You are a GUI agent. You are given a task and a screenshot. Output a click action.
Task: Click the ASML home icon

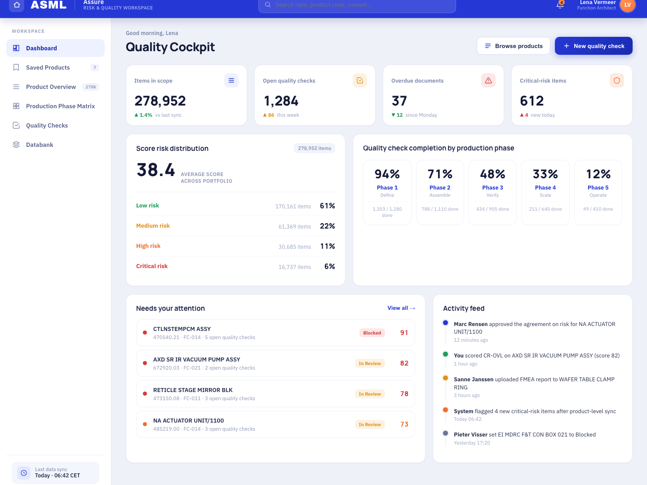tap(17, 5)
